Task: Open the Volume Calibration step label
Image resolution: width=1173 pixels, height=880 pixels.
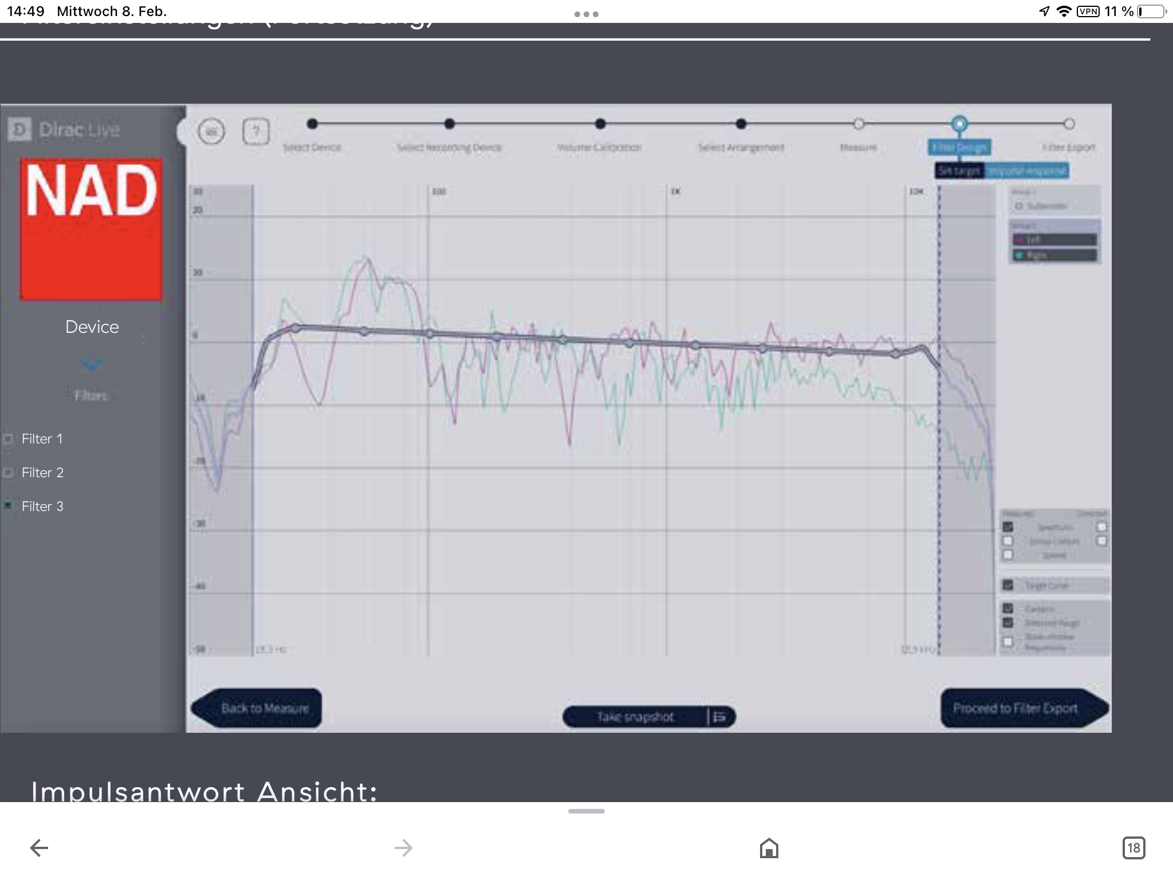Action: (599, 147)
